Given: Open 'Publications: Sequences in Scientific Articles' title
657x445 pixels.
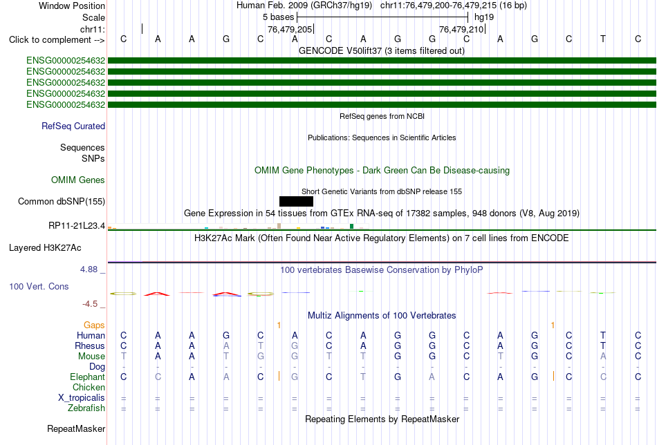Looking at the screenshot, I should (382, 138).
